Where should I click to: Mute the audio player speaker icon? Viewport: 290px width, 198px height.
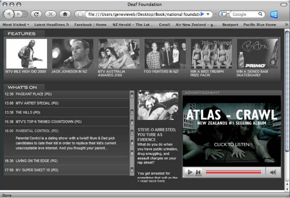coord(273,173)
